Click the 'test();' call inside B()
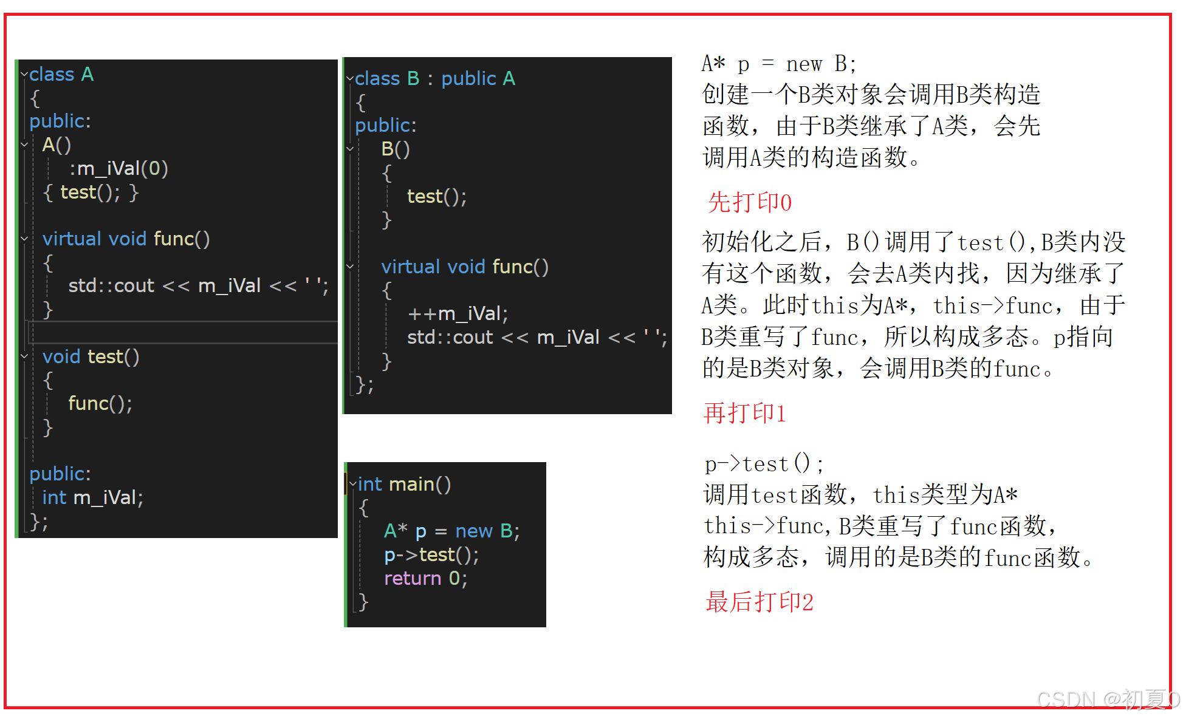1183x719 pixels. pyautogui.click(x=437, y=196)
